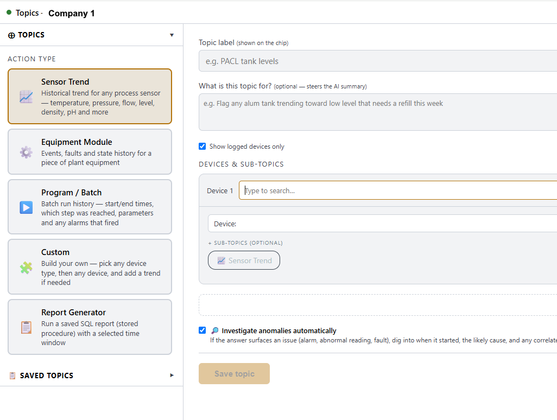Click the chart icon inside Sensor Trend chip
Screen dimensions: 557x420
point(221,260)
